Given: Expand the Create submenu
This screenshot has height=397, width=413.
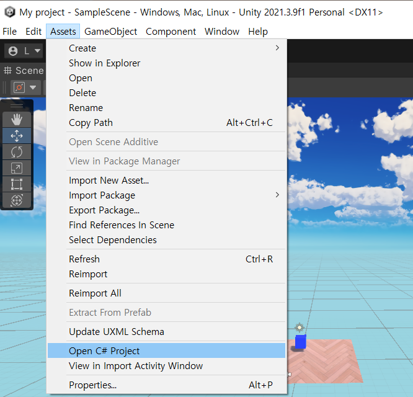Looking at the screenshot, I should [166, 48].
